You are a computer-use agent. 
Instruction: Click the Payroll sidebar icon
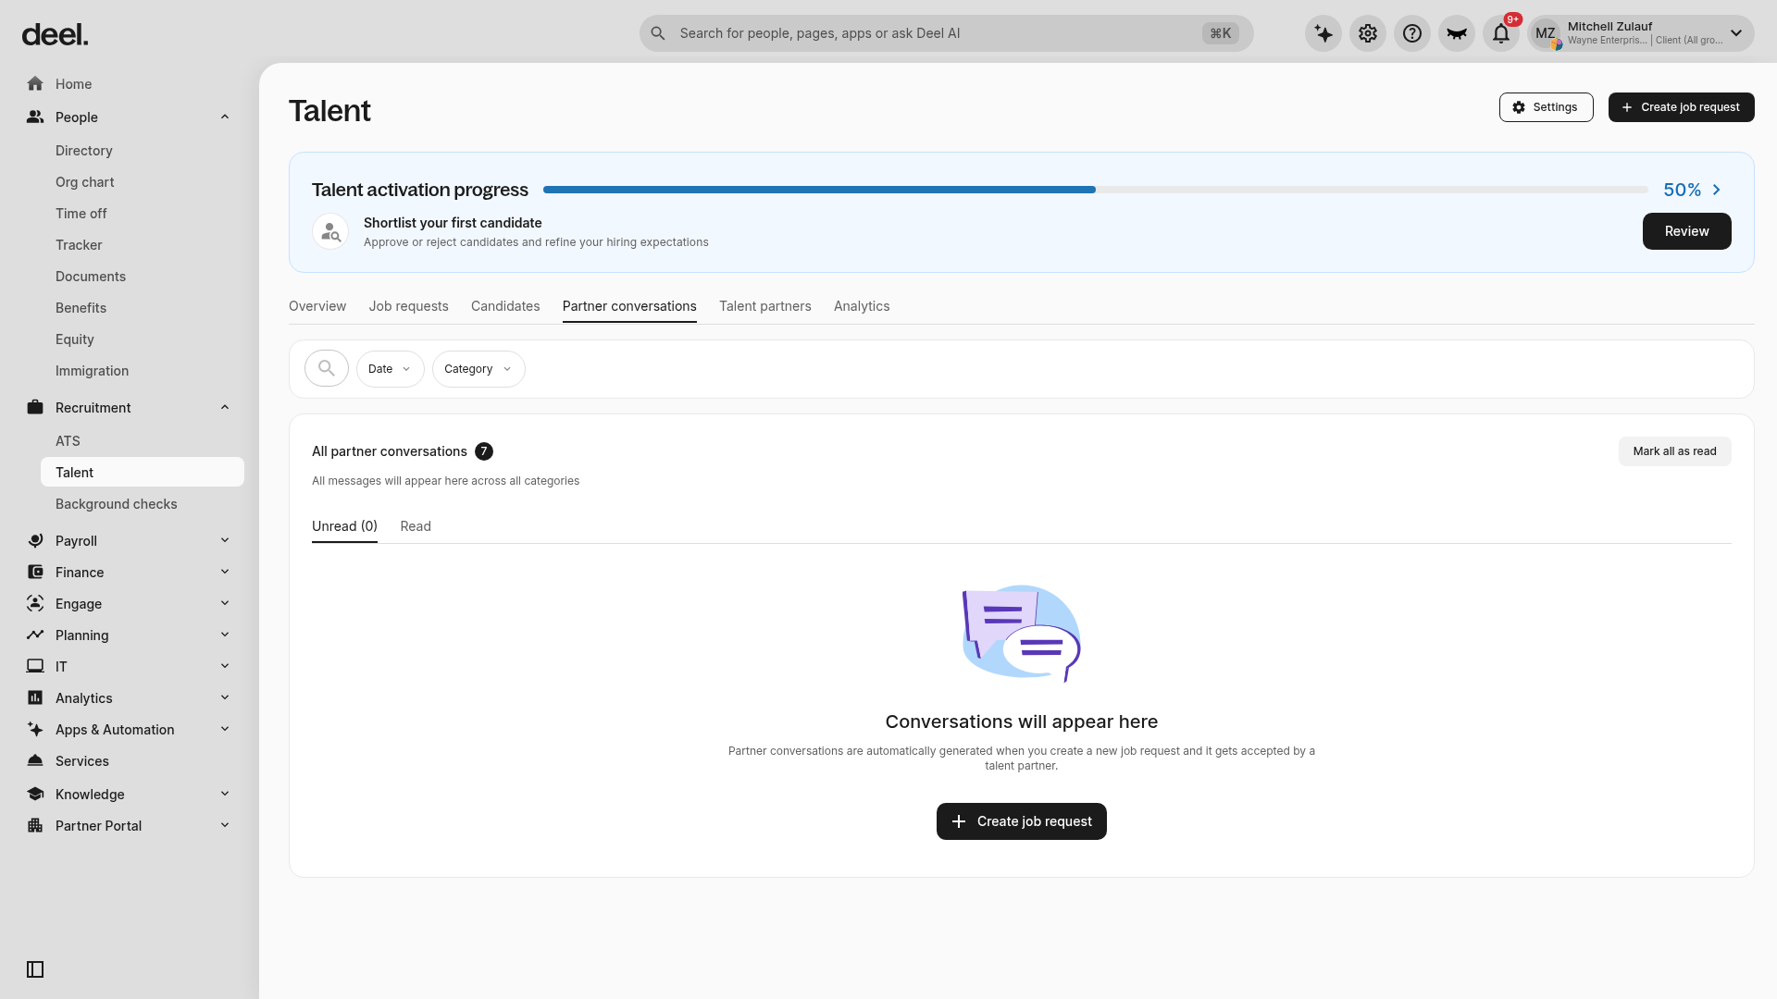tap(35, 541)
